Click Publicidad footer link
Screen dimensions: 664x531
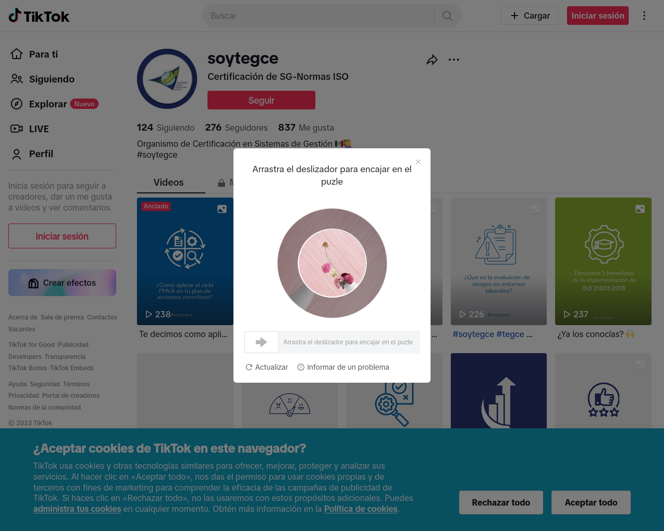click(73, 345)
